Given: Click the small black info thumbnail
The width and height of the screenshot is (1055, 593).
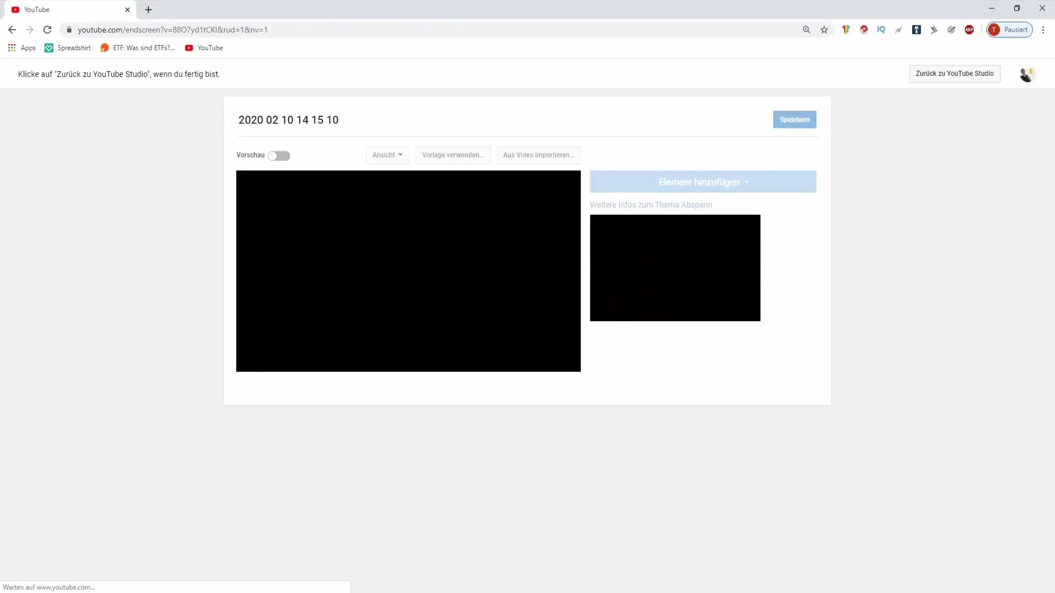Looking at the screenshot, I should 675,268.
